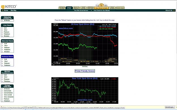This screenshot has height=110, width=177.
Task: Click Free Web Quote Banners link
Action: coord(81,10)
